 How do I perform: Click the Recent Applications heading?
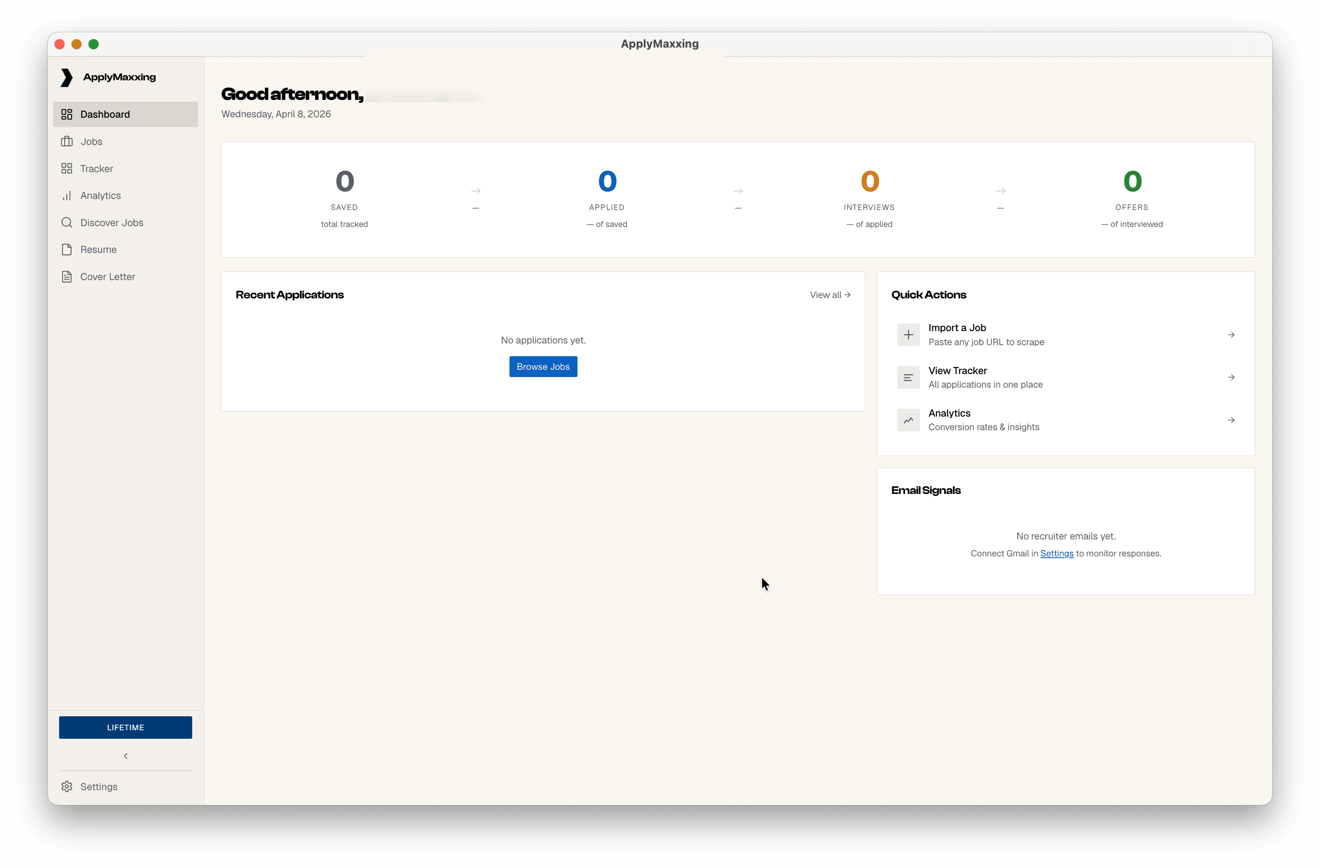point(290,295)
